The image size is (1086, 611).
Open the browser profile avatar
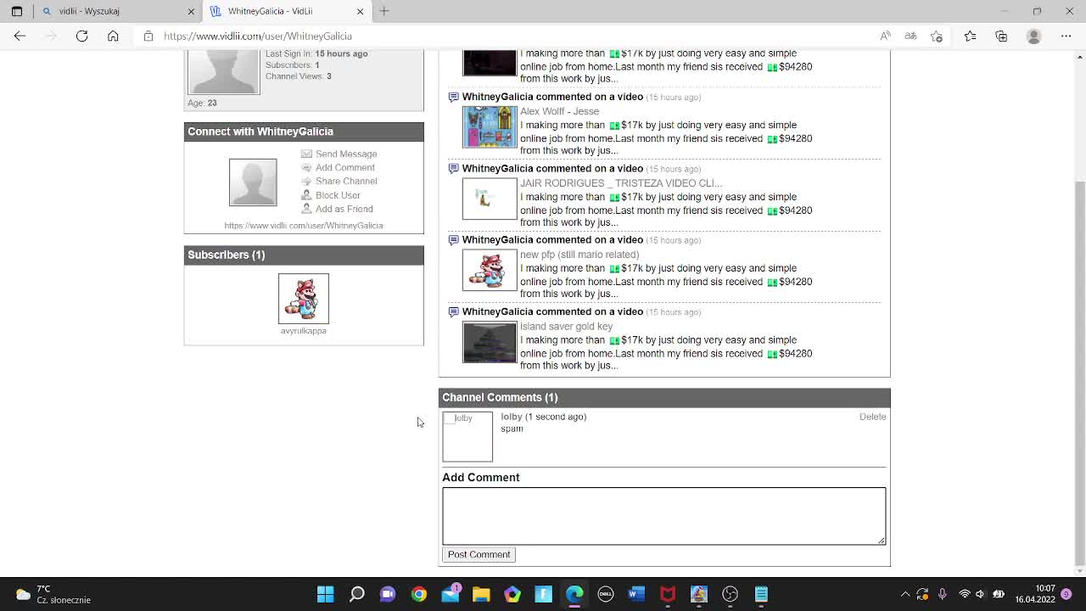tap(1033, 36)
